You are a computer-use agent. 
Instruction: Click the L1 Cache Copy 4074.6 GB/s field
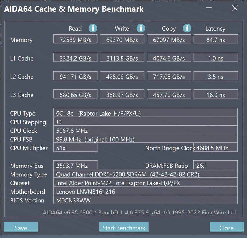[169, 57]
